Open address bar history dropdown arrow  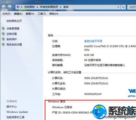(118, 7)
